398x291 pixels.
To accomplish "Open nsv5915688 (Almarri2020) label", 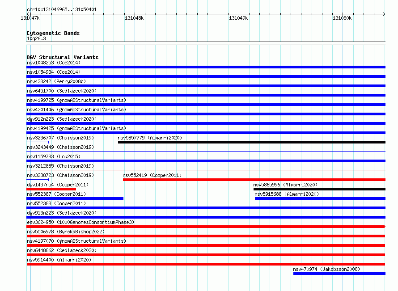I will pyautogui.click(x=287, y=194).
